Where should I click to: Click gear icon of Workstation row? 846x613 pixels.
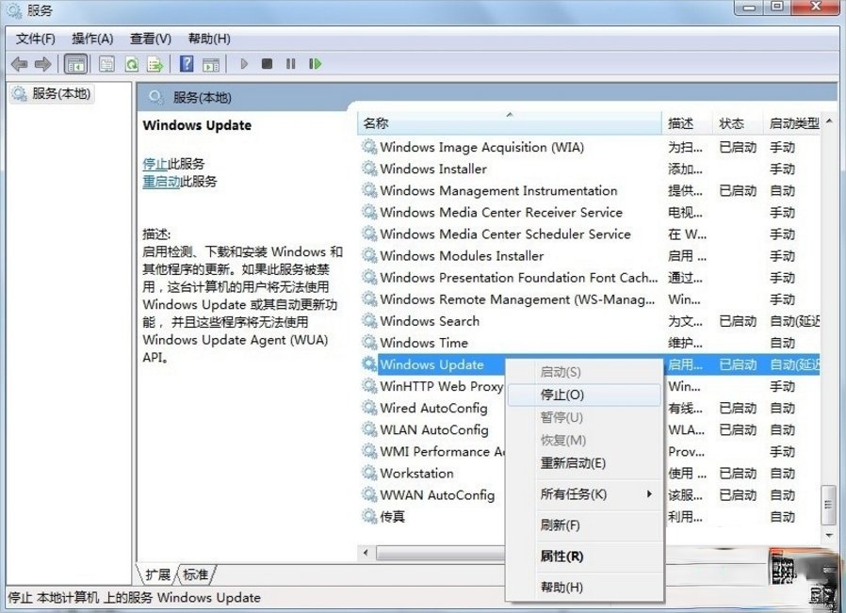[369, 473]
